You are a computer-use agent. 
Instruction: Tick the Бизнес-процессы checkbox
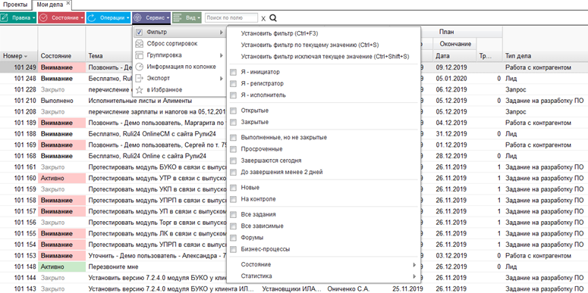click(233, 249)
